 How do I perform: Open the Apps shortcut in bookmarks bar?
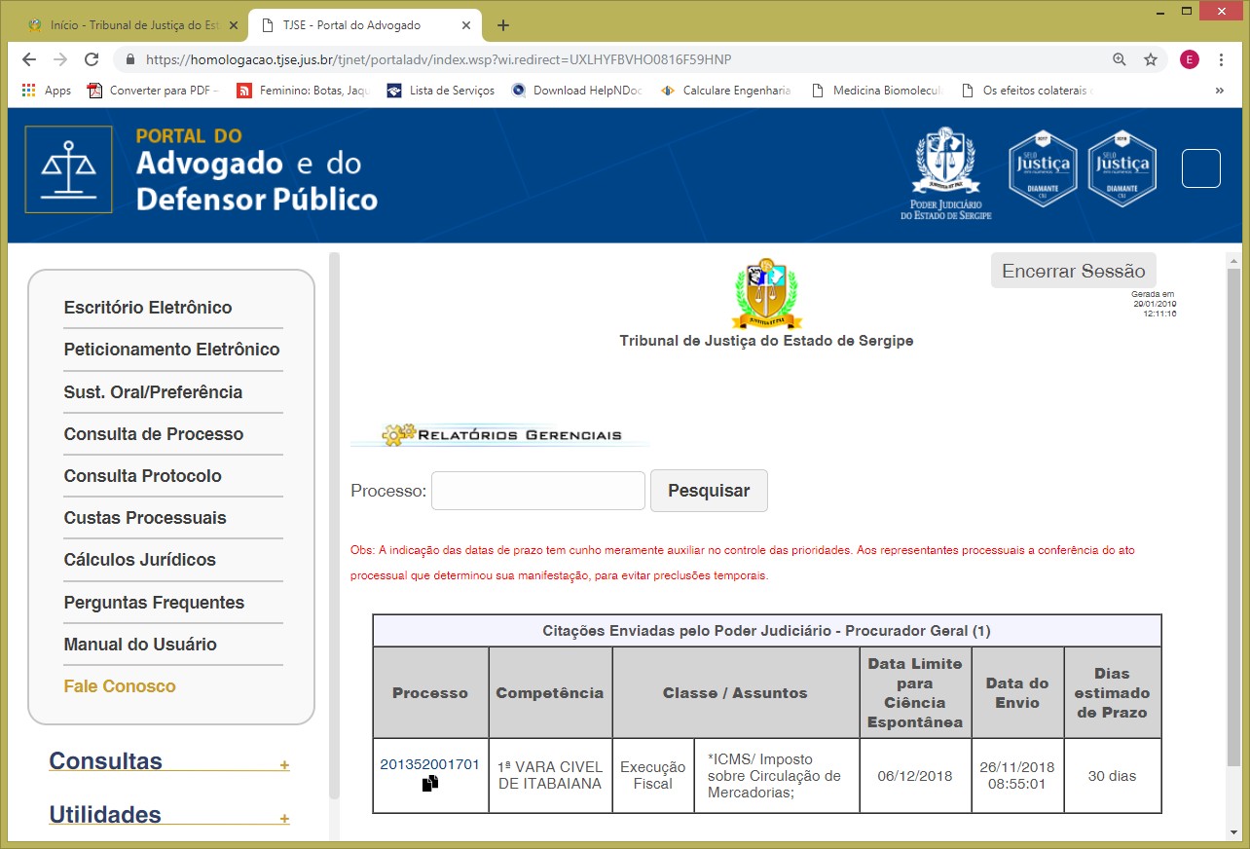point(46,91)
